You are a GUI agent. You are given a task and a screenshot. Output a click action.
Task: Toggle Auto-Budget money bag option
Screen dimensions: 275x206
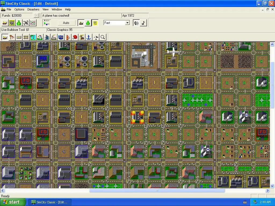(88, 23)
